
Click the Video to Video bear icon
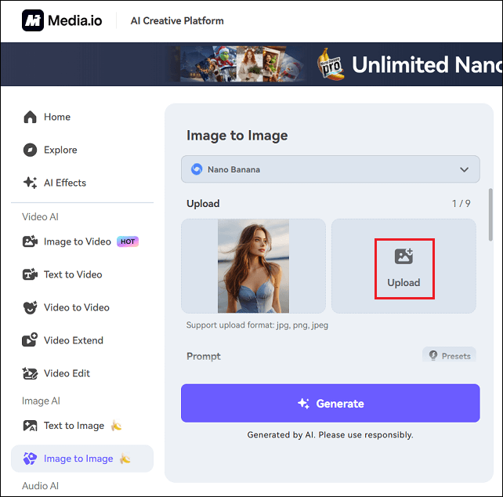click(30, 307)
